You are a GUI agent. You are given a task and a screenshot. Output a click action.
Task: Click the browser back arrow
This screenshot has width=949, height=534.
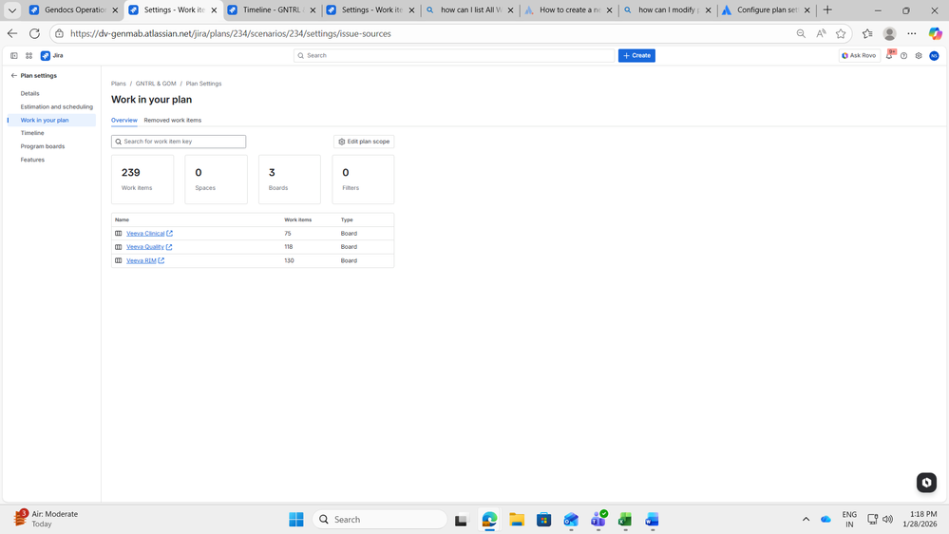click(x=12, y=34)
